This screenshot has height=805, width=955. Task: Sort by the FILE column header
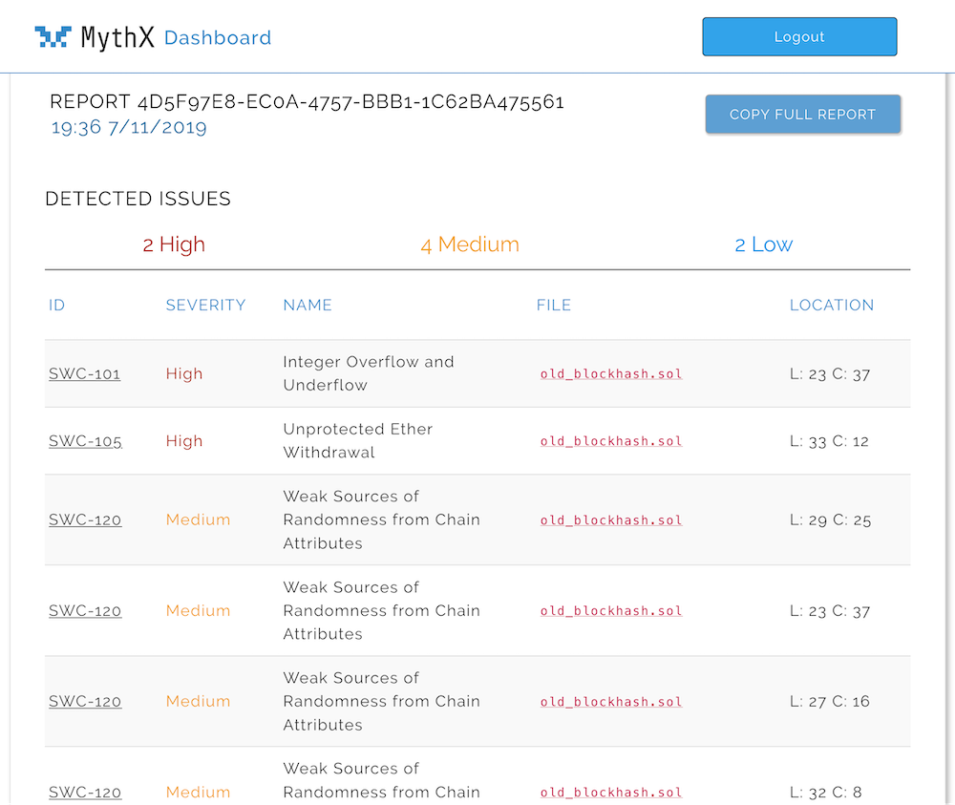click(554, 305)
